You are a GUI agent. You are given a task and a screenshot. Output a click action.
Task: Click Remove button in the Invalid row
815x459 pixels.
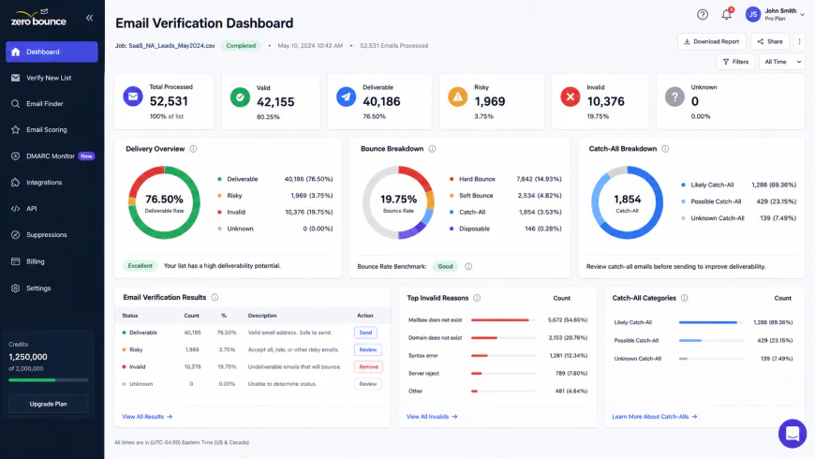(368, 367)
